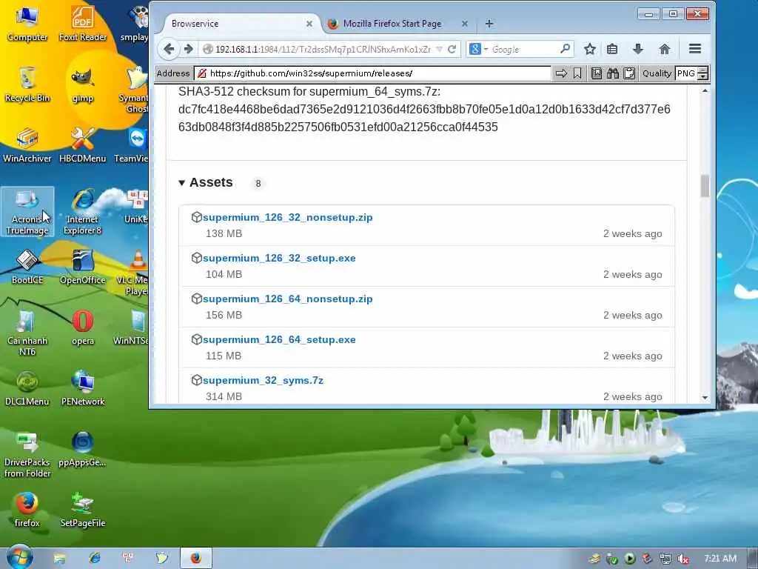This screenshot has width=758, height=569.
Task: Click Firefox button in the taskbar
Action: point(195,559)
